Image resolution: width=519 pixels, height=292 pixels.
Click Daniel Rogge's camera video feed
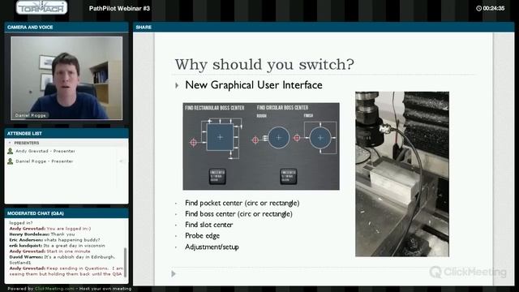(x=66, y=78)
